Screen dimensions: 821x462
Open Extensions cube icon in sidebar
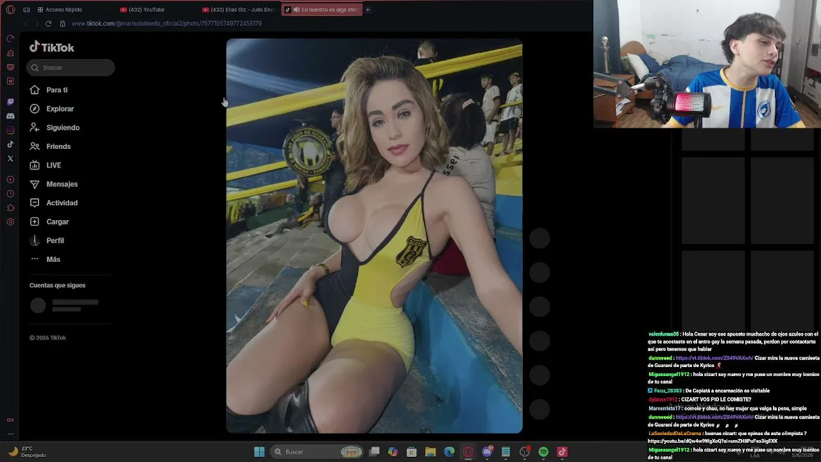[x=10, y=208]
